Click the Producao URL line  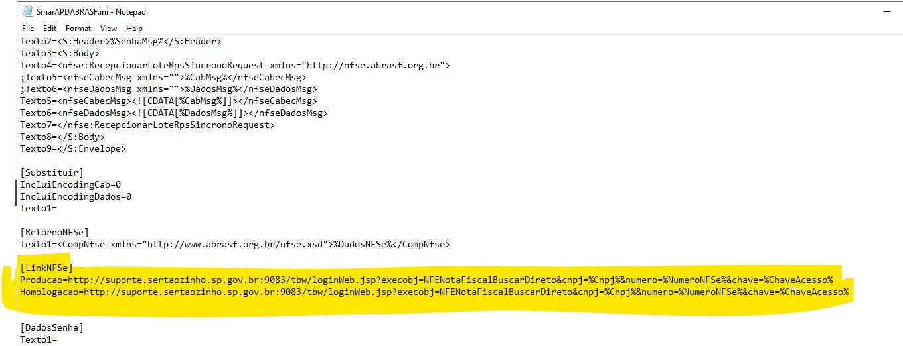[426, 280]
